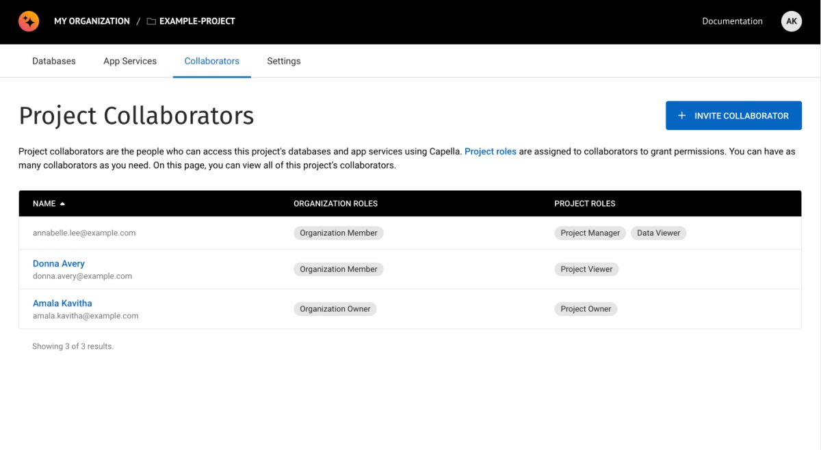Viewport: 821px width, 450px height.
Task: Go to the Settings tab
Action: pyautogui.click(x=284, y=61)
